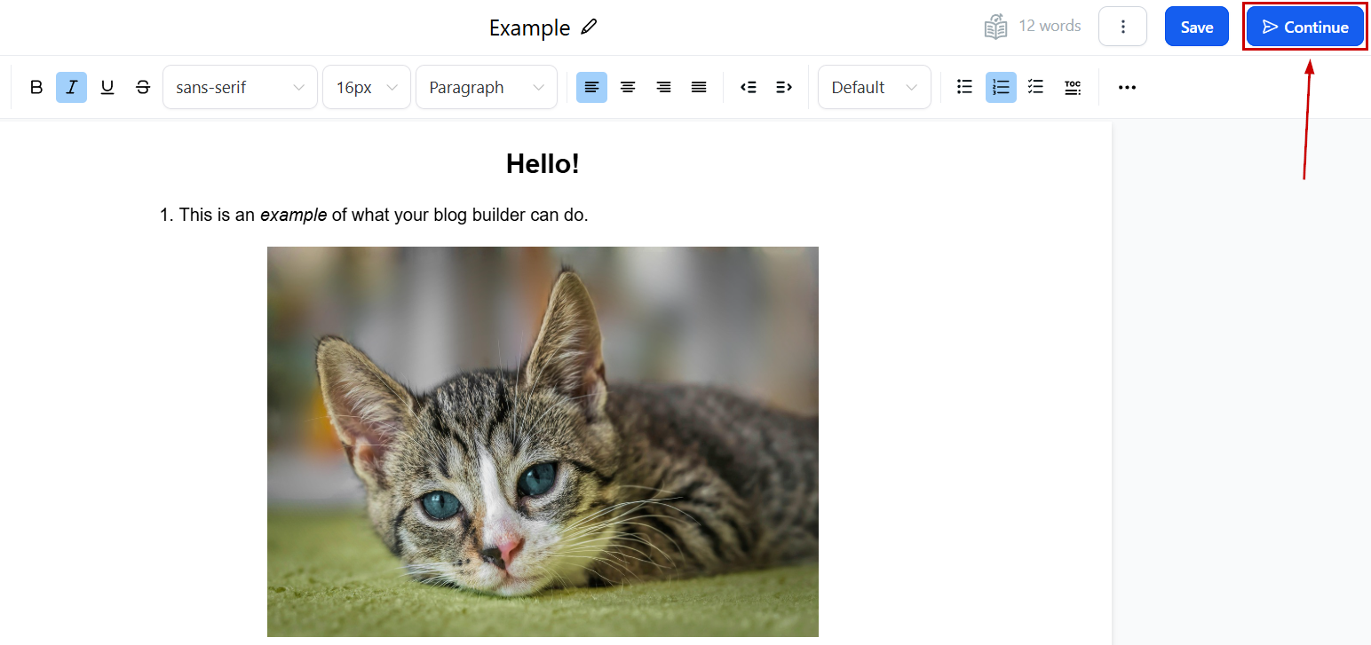Toggle underline formatting
The height and width of the screenshot is (645, 1371).
coord(107,87)
